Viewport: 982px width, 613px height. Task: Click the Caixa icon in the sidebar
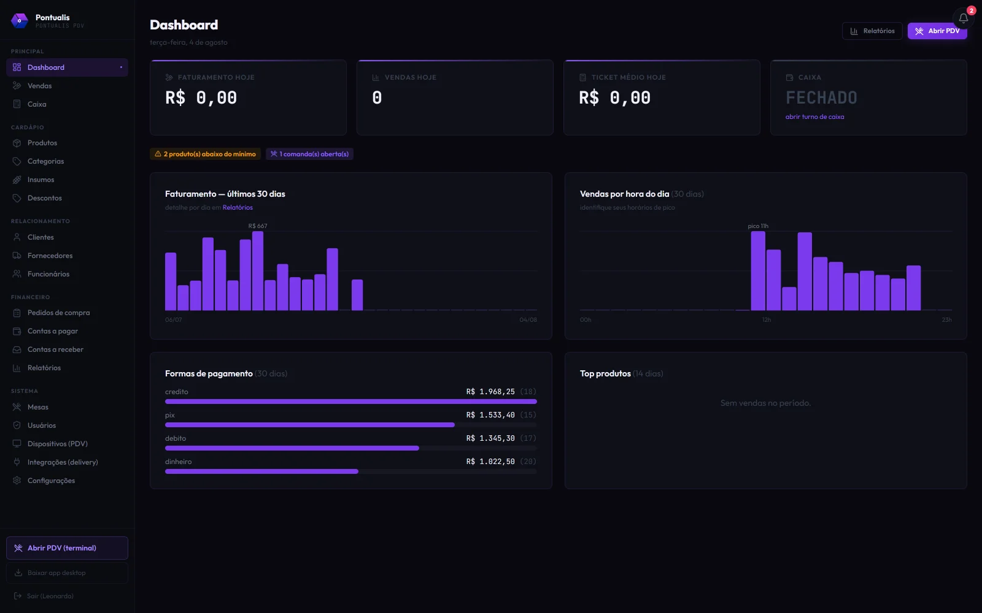coord(17,104)
